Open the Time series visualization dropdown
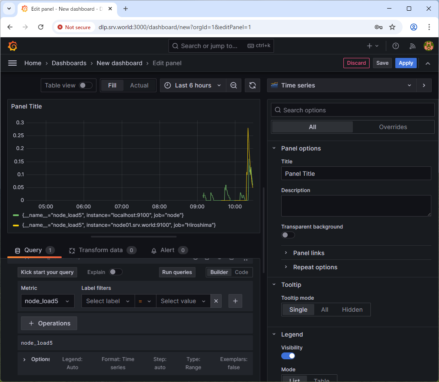Image resolution: width=439 pixels, height=382 pixels. (342, 85)
